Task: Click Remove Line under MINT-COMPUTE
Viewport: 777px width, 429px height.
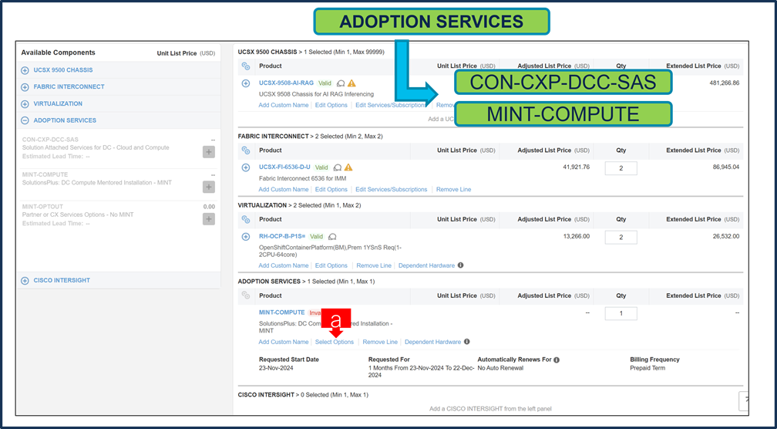Action: [x=380, y=343]
